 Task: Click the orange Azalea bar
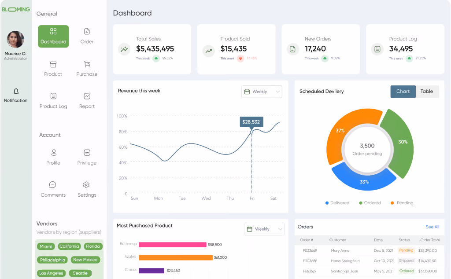coord(176,257)
